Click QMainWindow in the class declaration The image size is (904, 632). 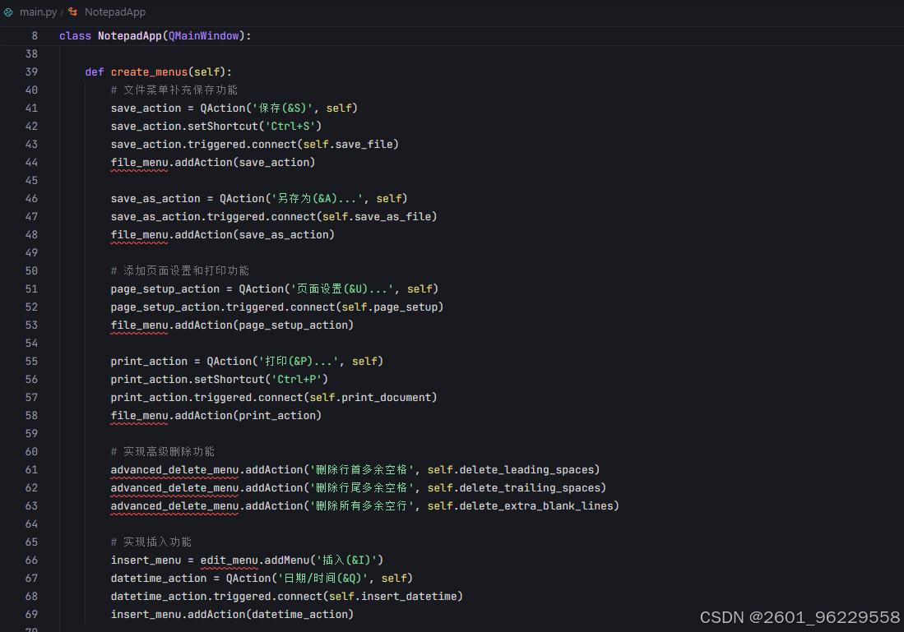pos(203,35)
